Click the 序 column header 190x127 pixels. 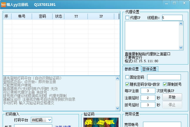click(x=7, y=16)
